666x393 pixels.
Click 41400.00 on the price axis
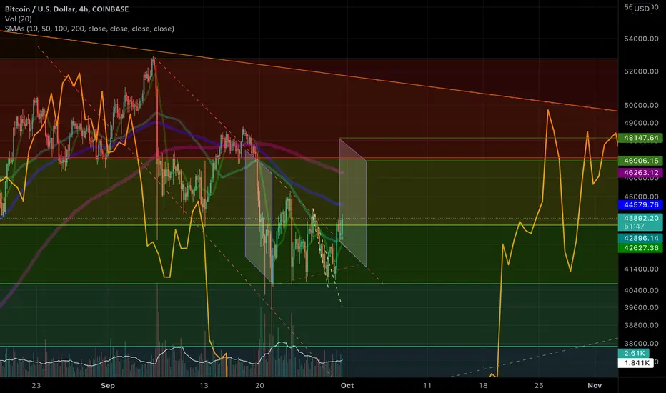[641, 269]
